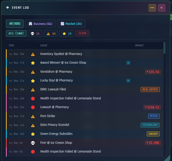The image size is (172, 161).
Task: Click the REAL ESTATE impact tag
Action: [x=150, y=89]
